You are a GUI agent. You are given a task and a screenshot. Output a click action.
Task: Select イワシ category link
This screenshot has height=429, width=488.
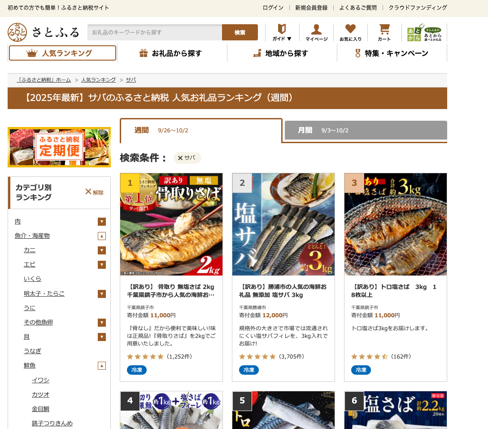tap(40, 380)
